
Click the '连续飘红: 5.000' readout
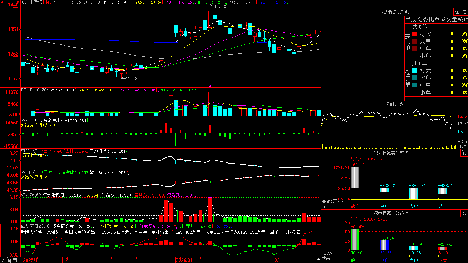pyautogui.click(x=157, y=226)
